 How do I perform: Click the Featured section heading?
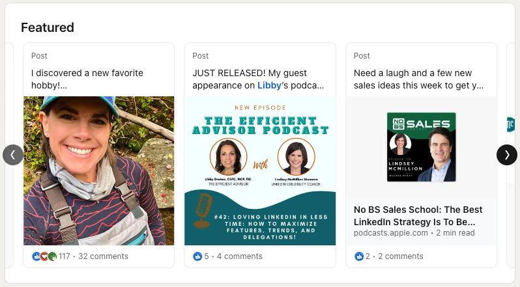click(48, 27)
